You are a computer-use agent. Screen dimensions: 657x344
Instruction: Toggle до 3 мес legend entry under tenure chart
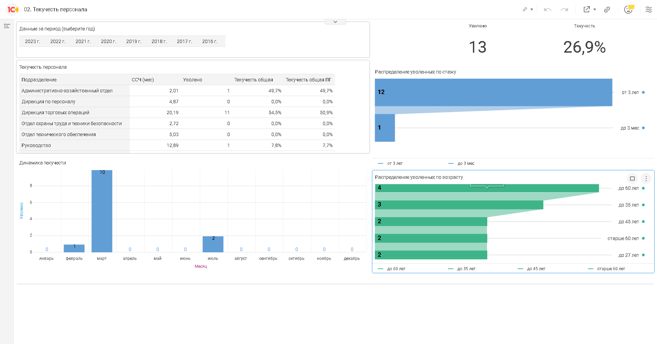(461, 163)
